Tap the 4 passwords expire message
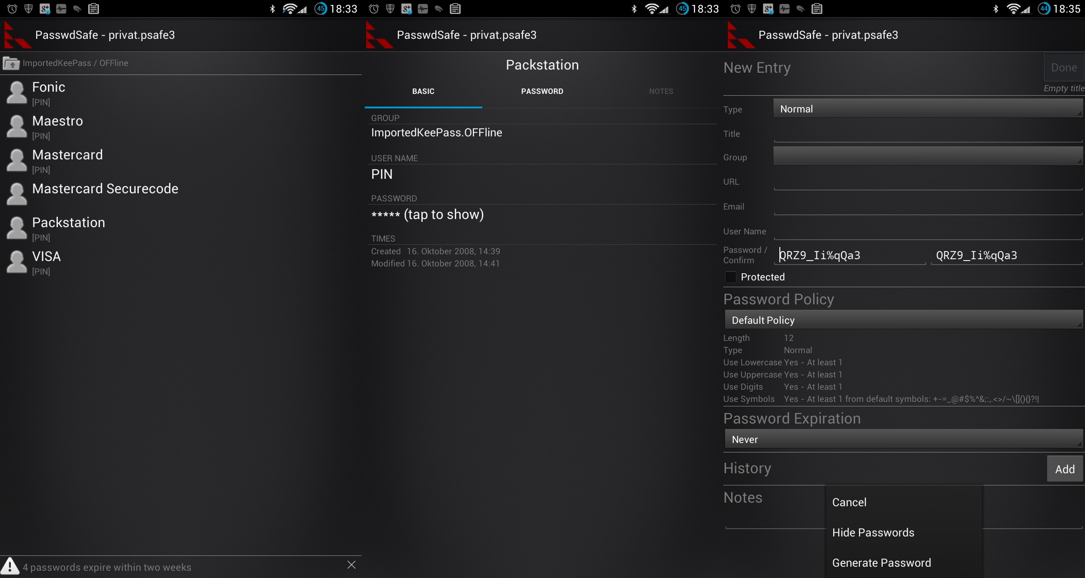The height and width of the screenshot is (578, 1085). 107,567
